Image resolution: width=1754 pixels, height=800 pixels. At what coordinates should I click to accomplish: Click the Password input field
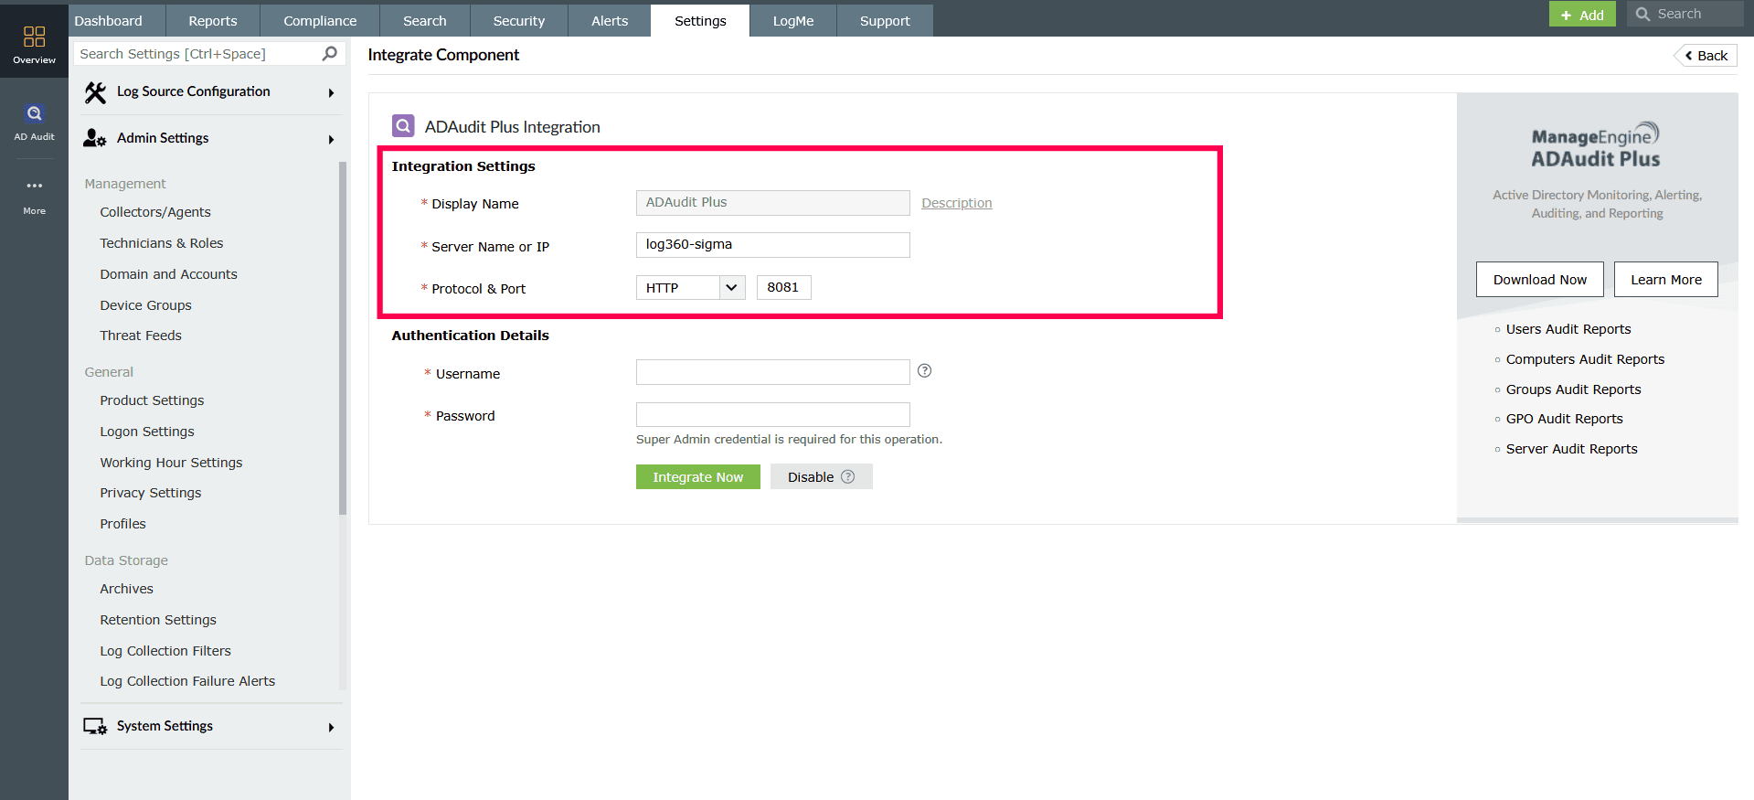pos(773,415)
